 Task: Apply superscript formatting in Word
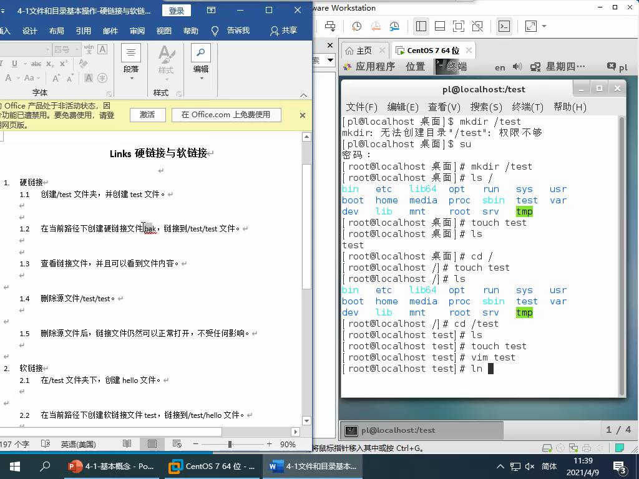point(62,64)
